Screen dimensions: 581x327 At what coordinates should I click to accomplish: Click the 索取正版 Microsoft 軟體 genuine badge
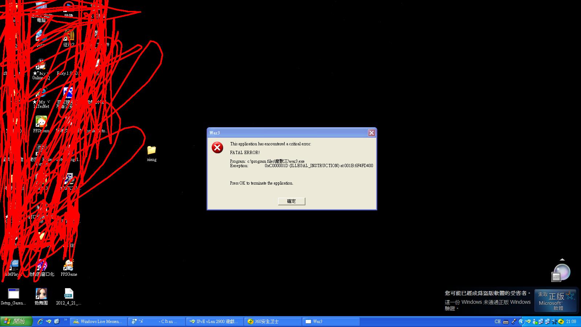pyautogui.click(x=555, y=300)
